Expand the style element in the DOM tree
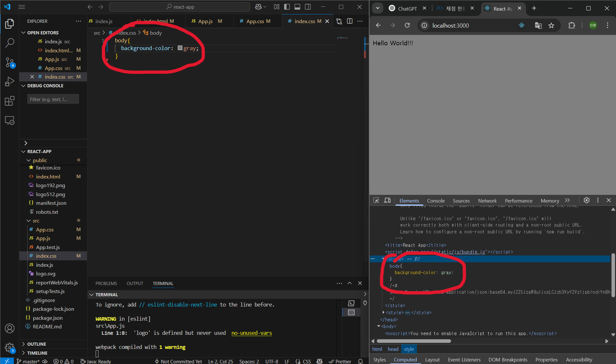616x364 pixels. click(383, 312)
